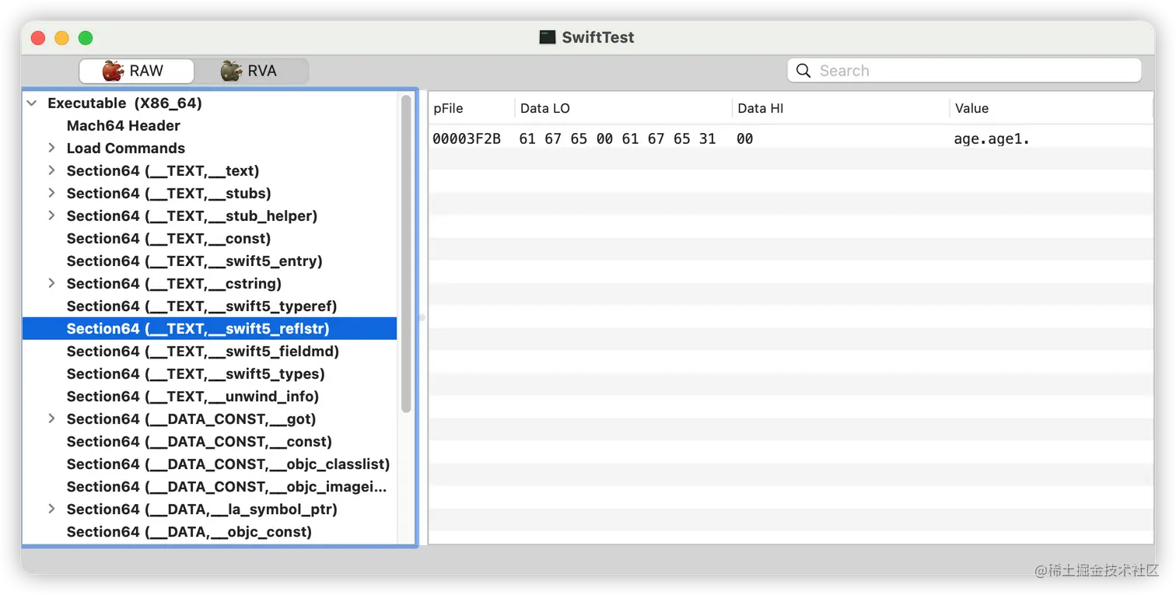Expand Section64 (__TEXT,__stubs) chevron
Image resolution: width=1176 pixels, height=595 pixels.
(51, 193)
